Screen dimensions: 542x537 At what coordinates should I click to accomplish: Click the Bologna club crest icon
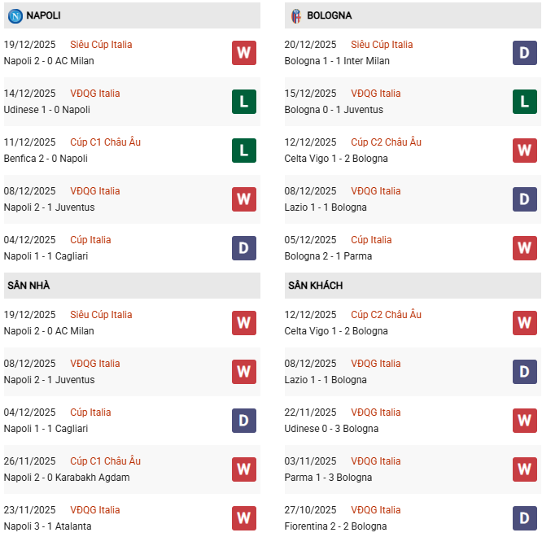coord(295,15)
